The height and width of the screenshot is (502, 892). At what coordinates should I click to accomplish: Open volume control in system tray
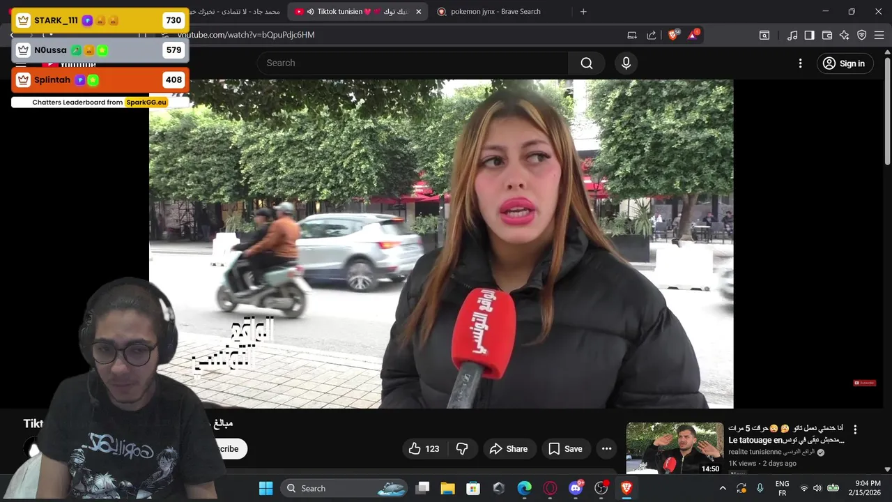tap(817, 489)
